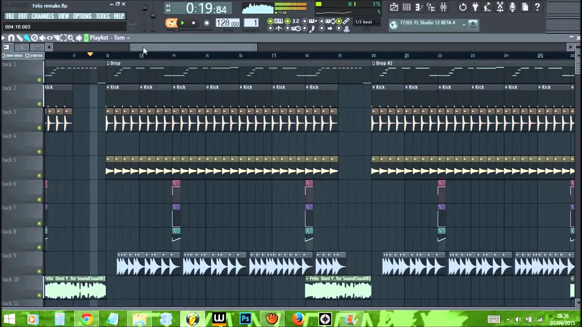The width and height of the screenshot is (582, 327).
Task: Select the Draw pencil tool in Playlist
Action: (20, 38)
